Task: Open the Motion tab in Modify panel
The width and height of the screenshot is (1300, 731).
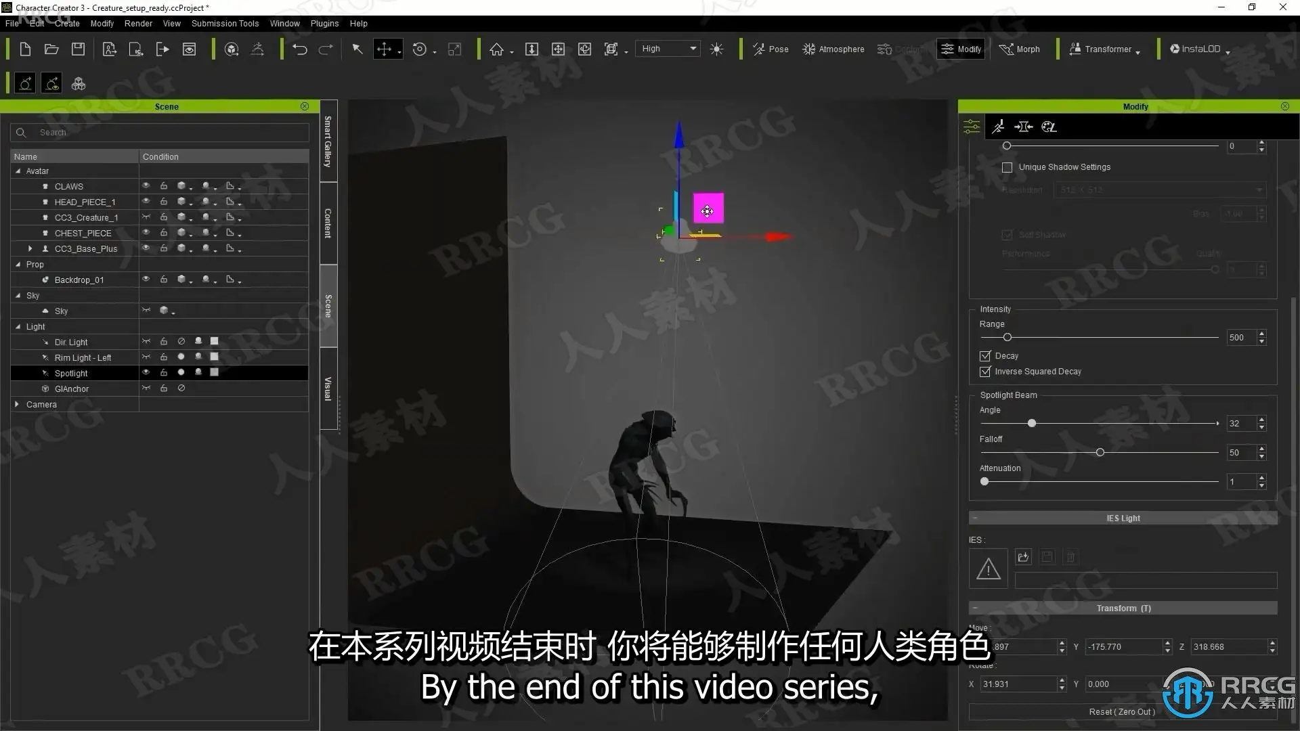Action: click(998, 127)
